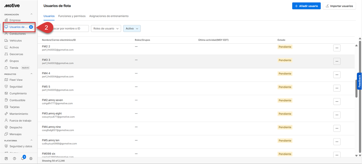362x164 pixels.
Task: Open actions menu for FM2 2
Action: click(x=337, y=48)
